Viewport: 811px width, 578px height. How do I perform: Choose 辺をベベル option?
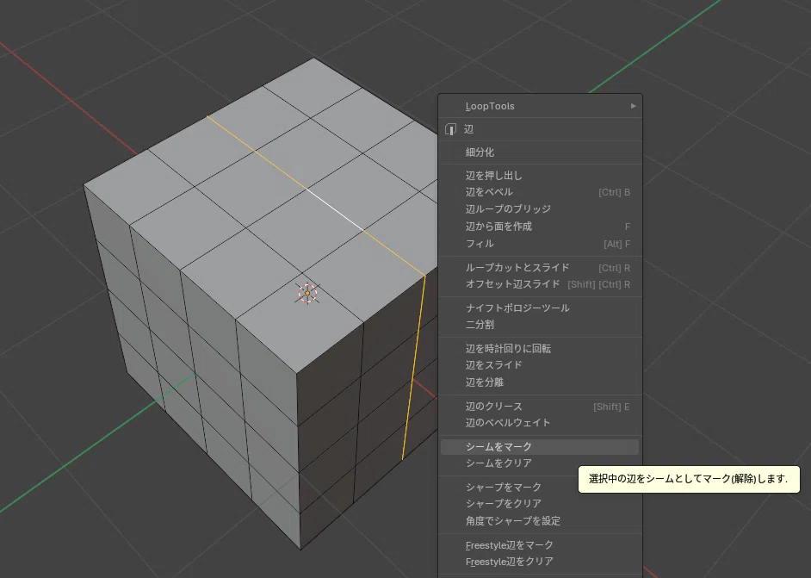point(540,192)
